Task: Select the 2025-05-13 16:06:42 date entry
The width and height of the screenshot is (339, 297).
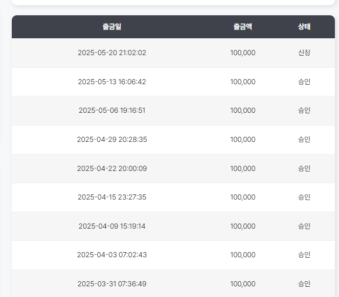Action: point(112,82)
